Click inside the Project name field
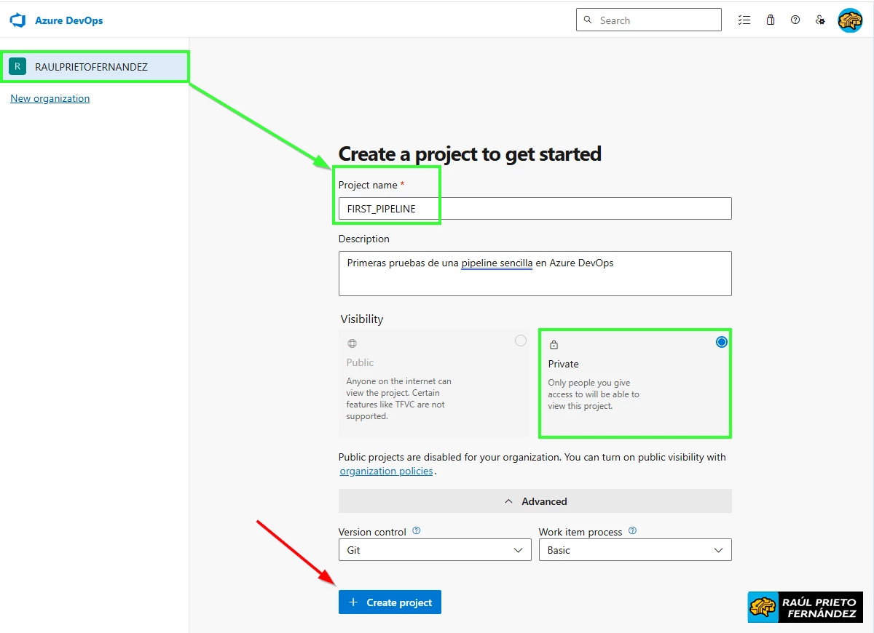Image resolution: width=874 pixels, height=633 pixels. (x=535, y=208)
